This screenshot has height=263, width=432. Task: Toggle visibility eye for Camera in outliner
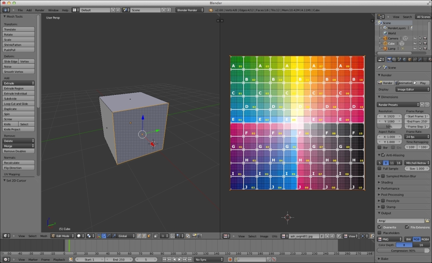415,38
